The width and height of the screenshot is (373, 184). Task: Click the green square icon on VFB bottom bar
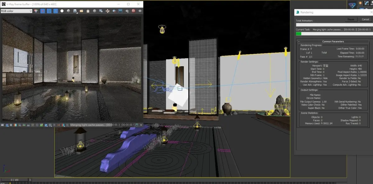click(41, 125)
